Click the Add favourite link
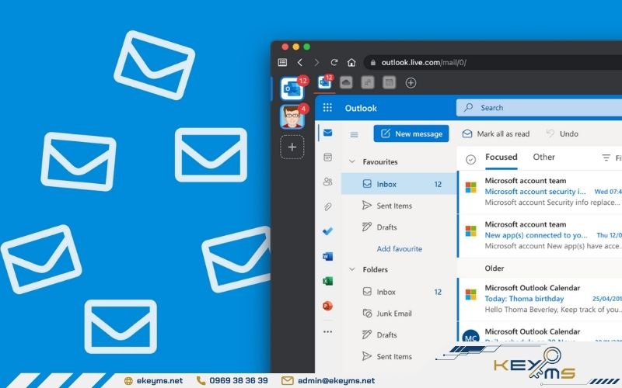622x388 pixels. [x=399, y=248]
